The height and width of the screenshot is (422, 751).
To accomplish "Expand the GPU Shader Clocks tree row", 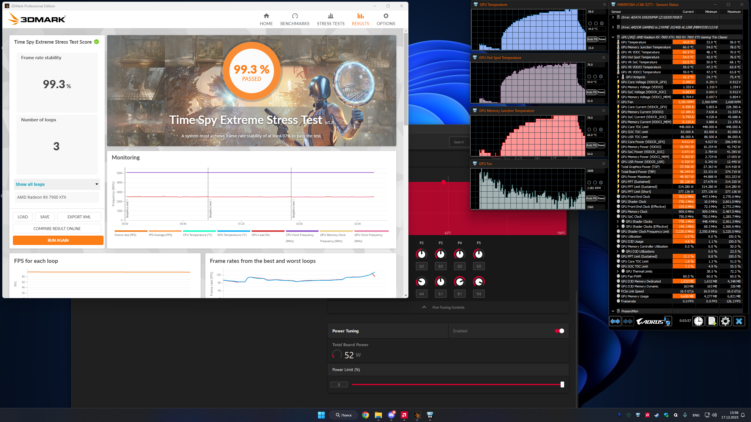I will coord(618,222).
